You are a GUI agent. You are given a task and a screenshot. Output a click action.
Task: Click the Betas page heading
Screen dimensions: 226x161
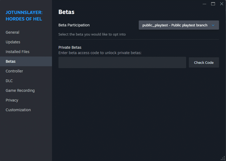[x=66, y=12]
